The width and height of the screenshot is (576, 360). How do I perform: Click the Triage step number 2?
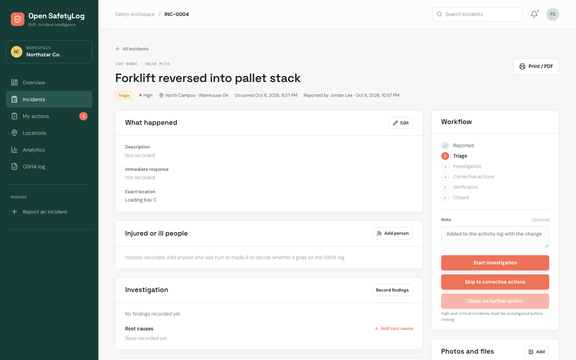pos(445,156)
